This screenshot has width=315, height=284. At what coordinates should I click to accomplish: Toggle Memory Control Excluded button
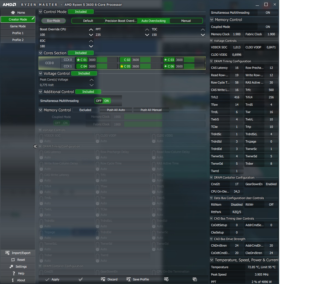85,110
